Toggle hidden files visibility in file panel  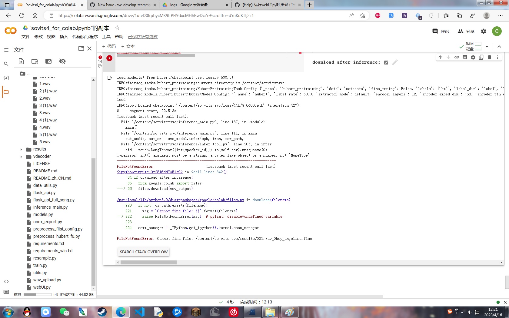pyautogui.click(x=62, y=61)
